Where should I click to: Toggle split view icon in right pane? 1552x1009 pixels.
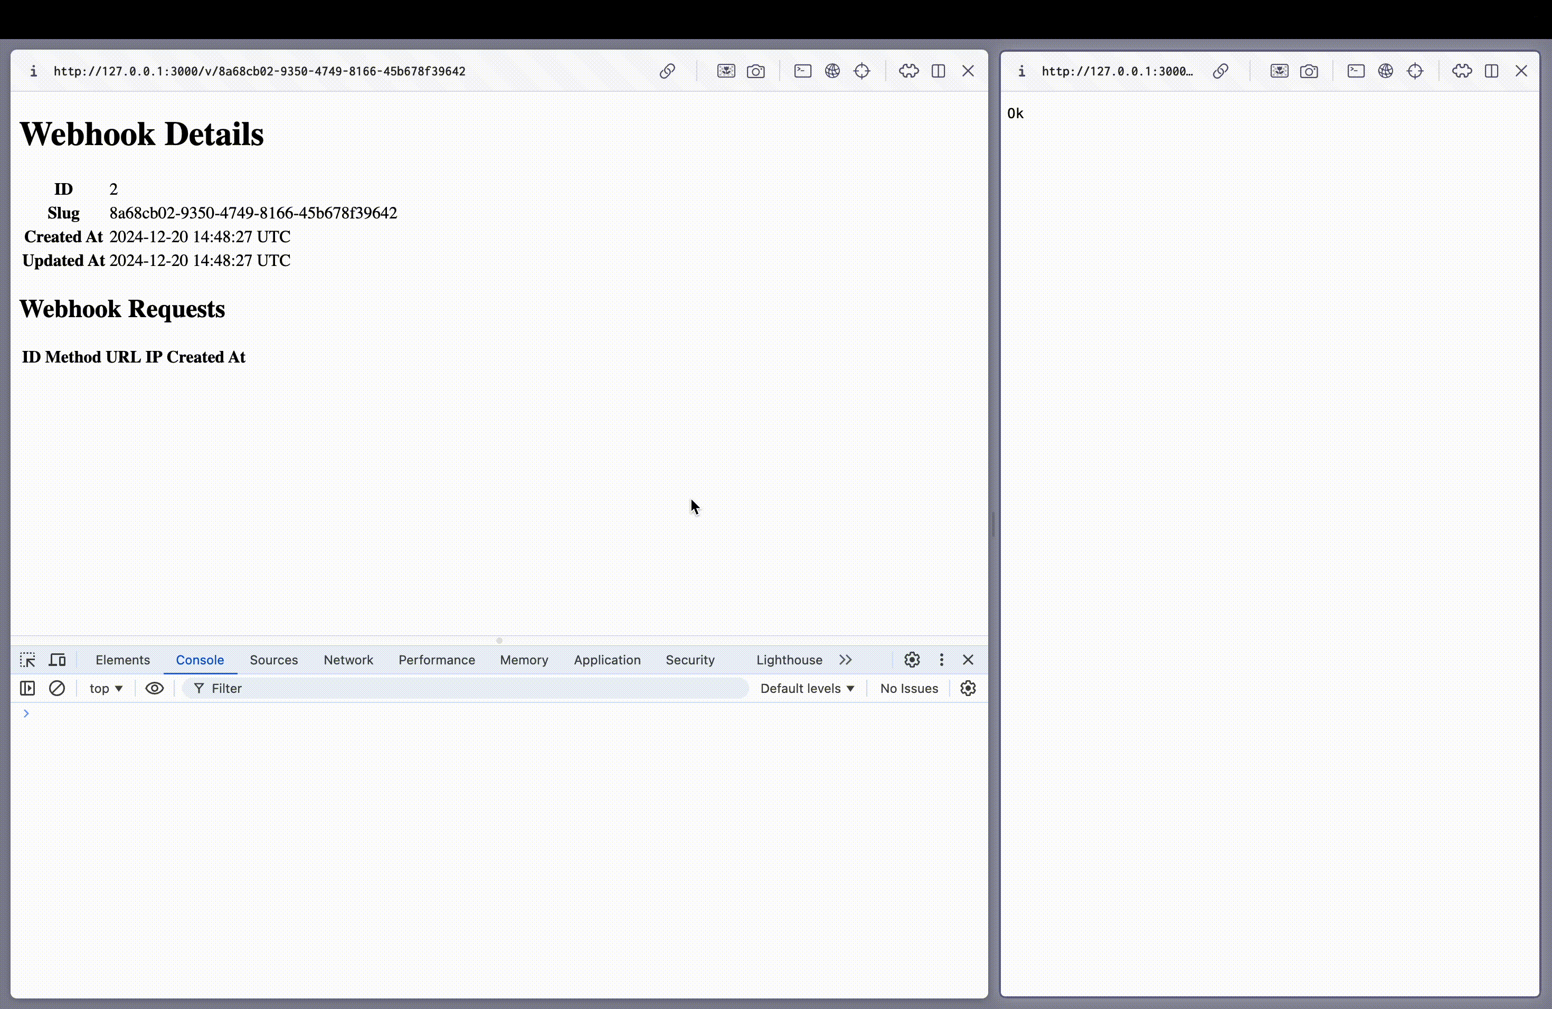(x=1491, y=71)
